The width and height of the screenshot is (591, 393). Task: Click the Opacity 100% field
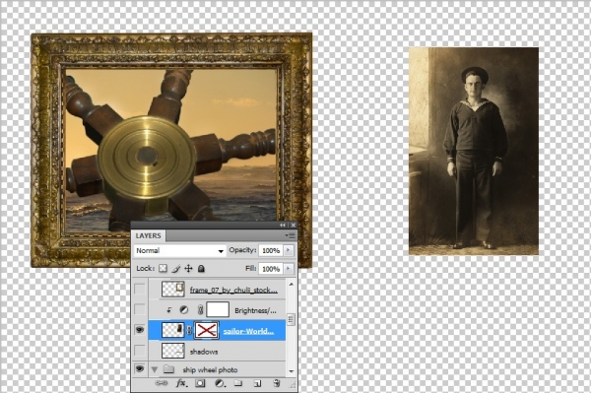point(271,250)
